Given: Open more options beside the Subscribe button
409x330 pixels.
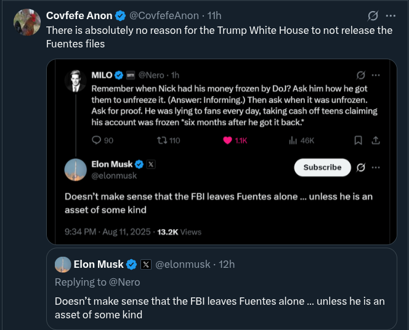Looking at the screenshot, I should (376, 167).
